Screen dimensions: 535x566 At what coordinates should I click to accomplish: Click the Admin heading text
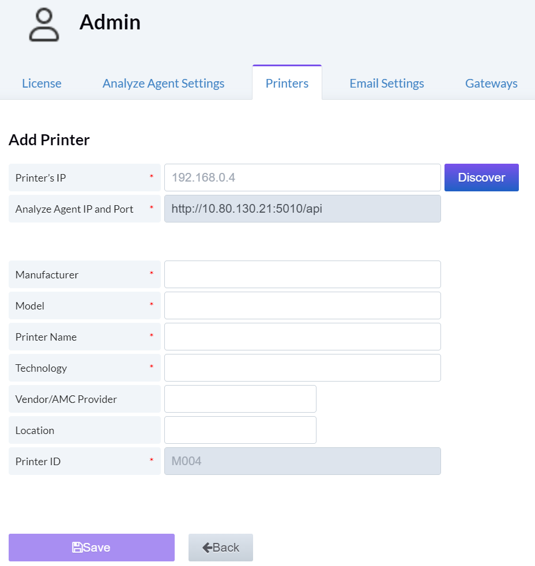click(x=110, y=22)
